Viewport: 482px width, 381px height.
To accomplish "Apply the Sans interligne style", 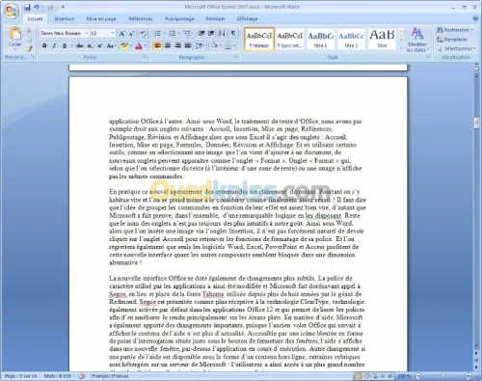I will point(290,40).
